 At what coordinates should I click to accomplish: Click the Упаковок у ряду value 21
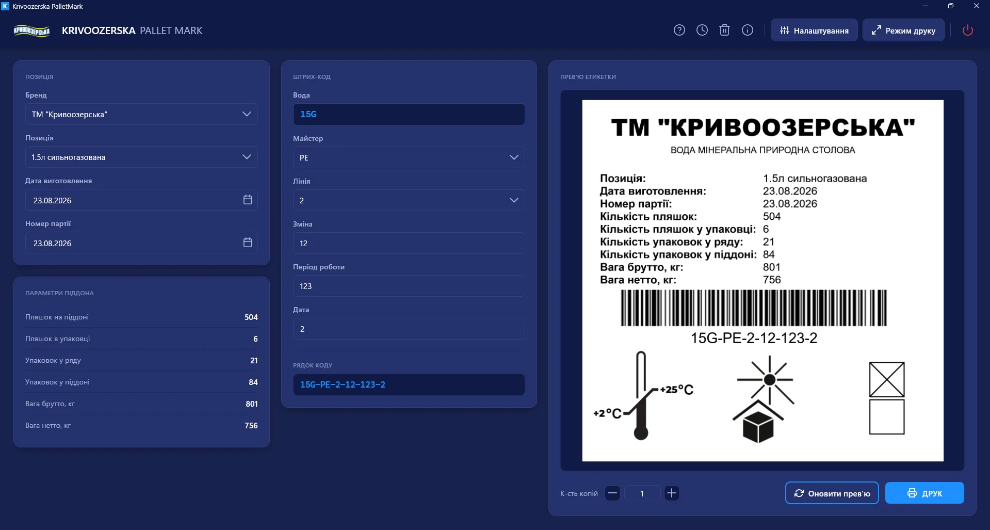tap(254, 360)
